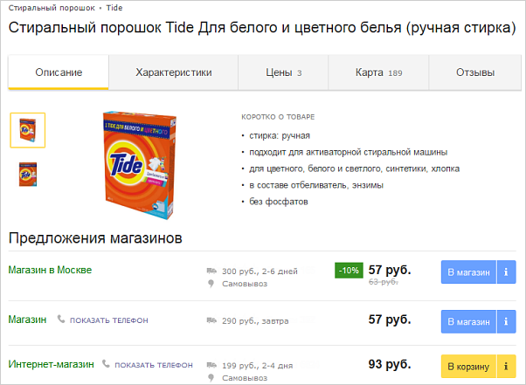Switch to the Описание tab
Screen dimensions: 526x385
pos(59,72)
